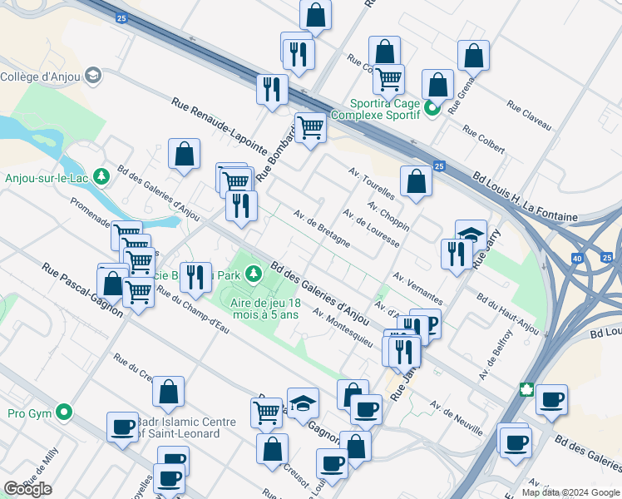Image resolution: width=622 pixels, height=499 pixels.
Task: Click the shopping bag pin left of Creusot label
Action: pyautogui.click(x=272, y=452)
